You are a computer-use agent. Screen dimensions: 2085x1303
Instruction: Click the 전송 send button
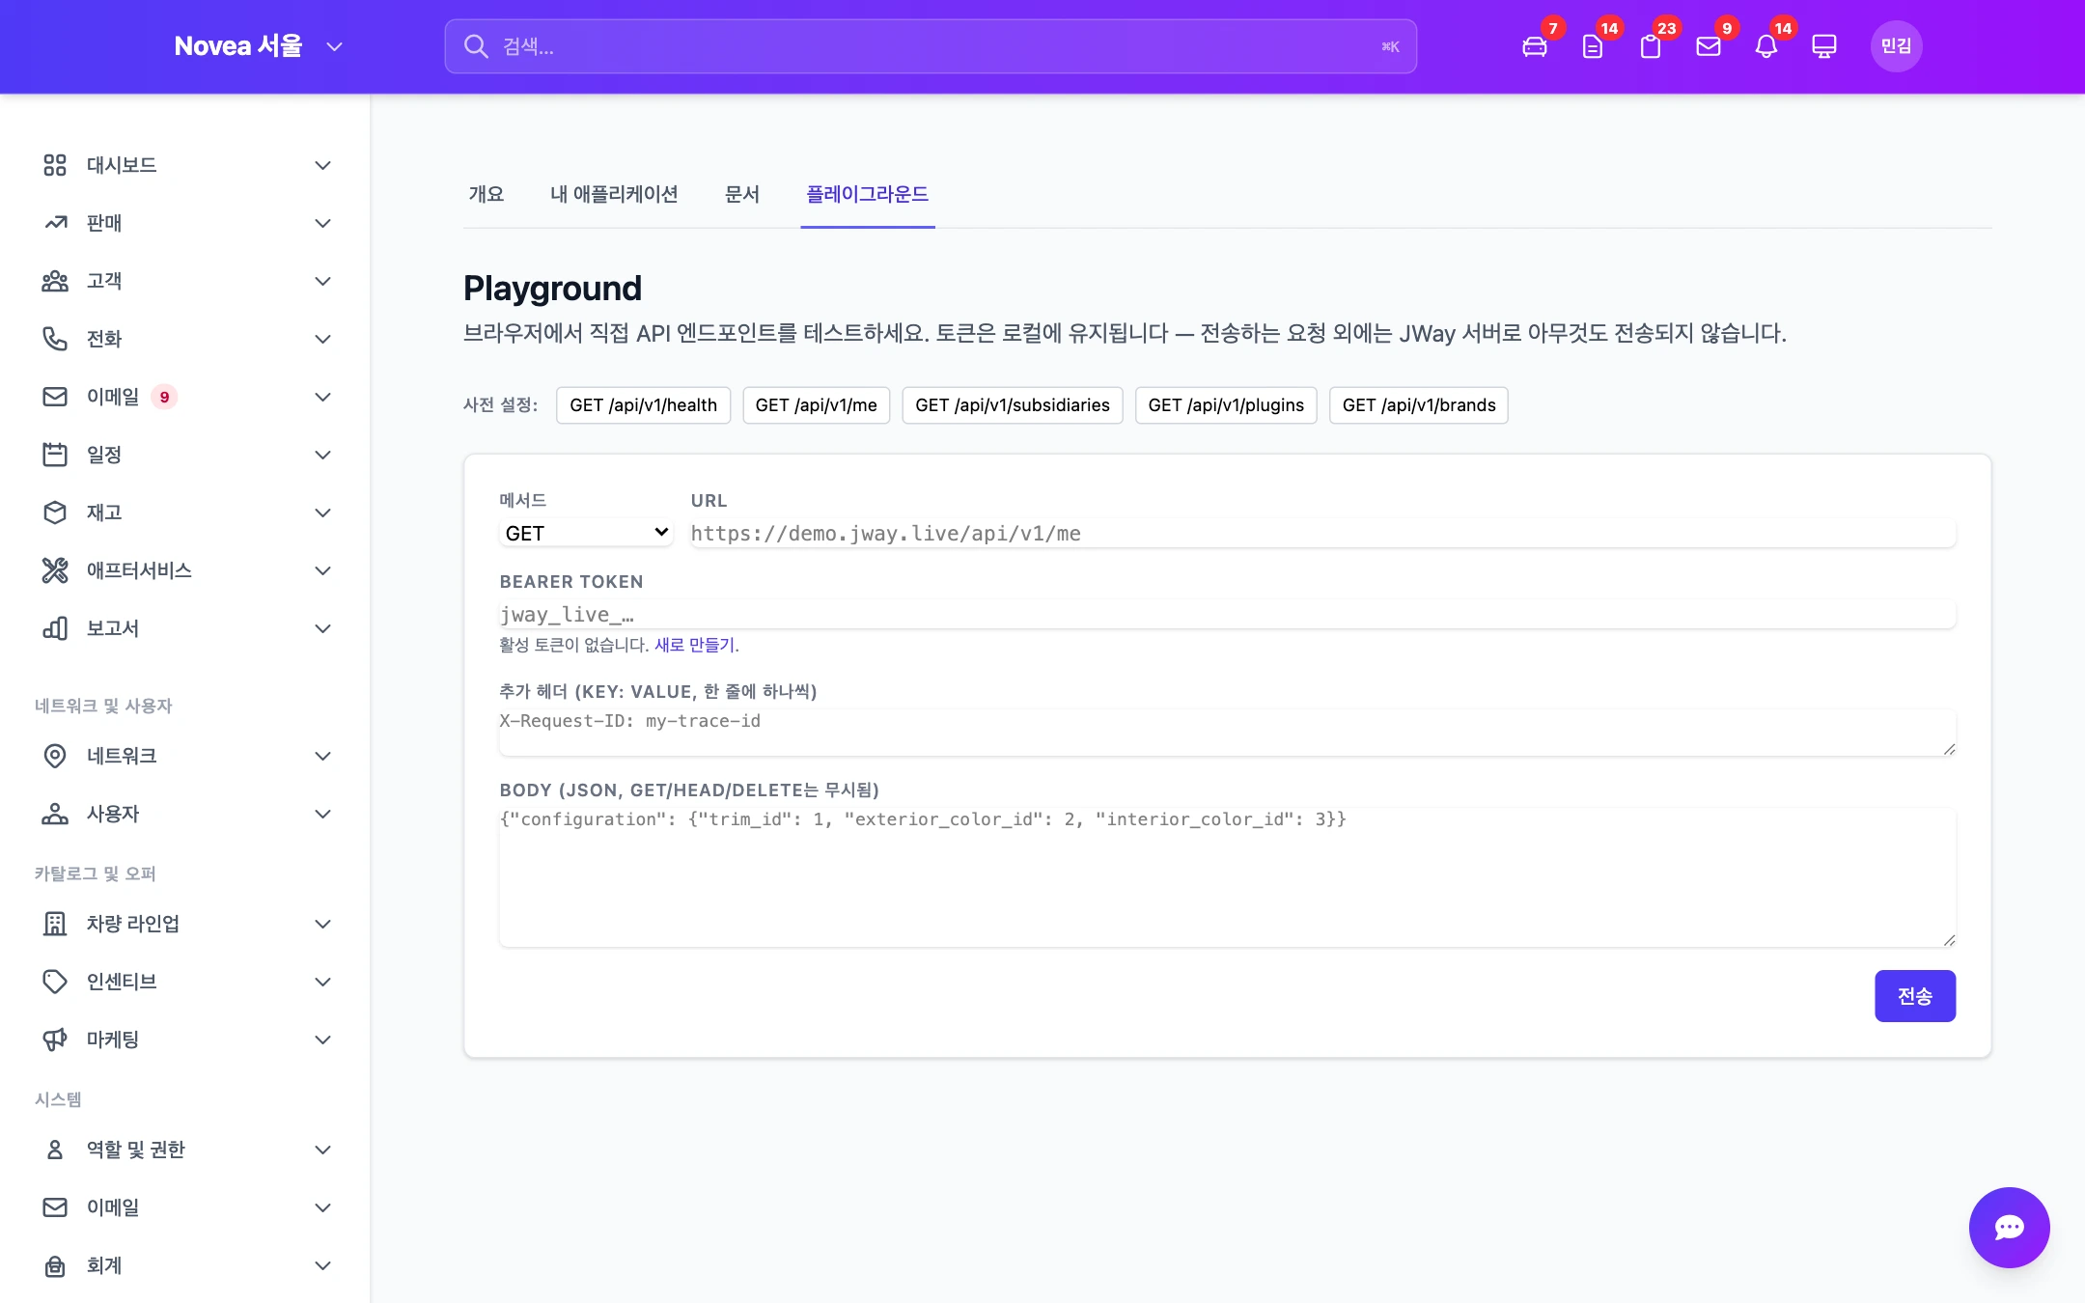[x=1915, y=995]
